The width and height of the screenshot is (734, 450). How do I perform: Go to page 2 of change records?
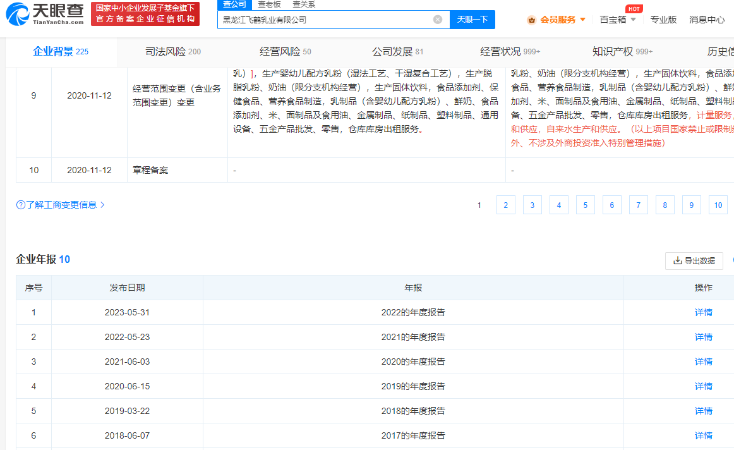coord(505,205)
